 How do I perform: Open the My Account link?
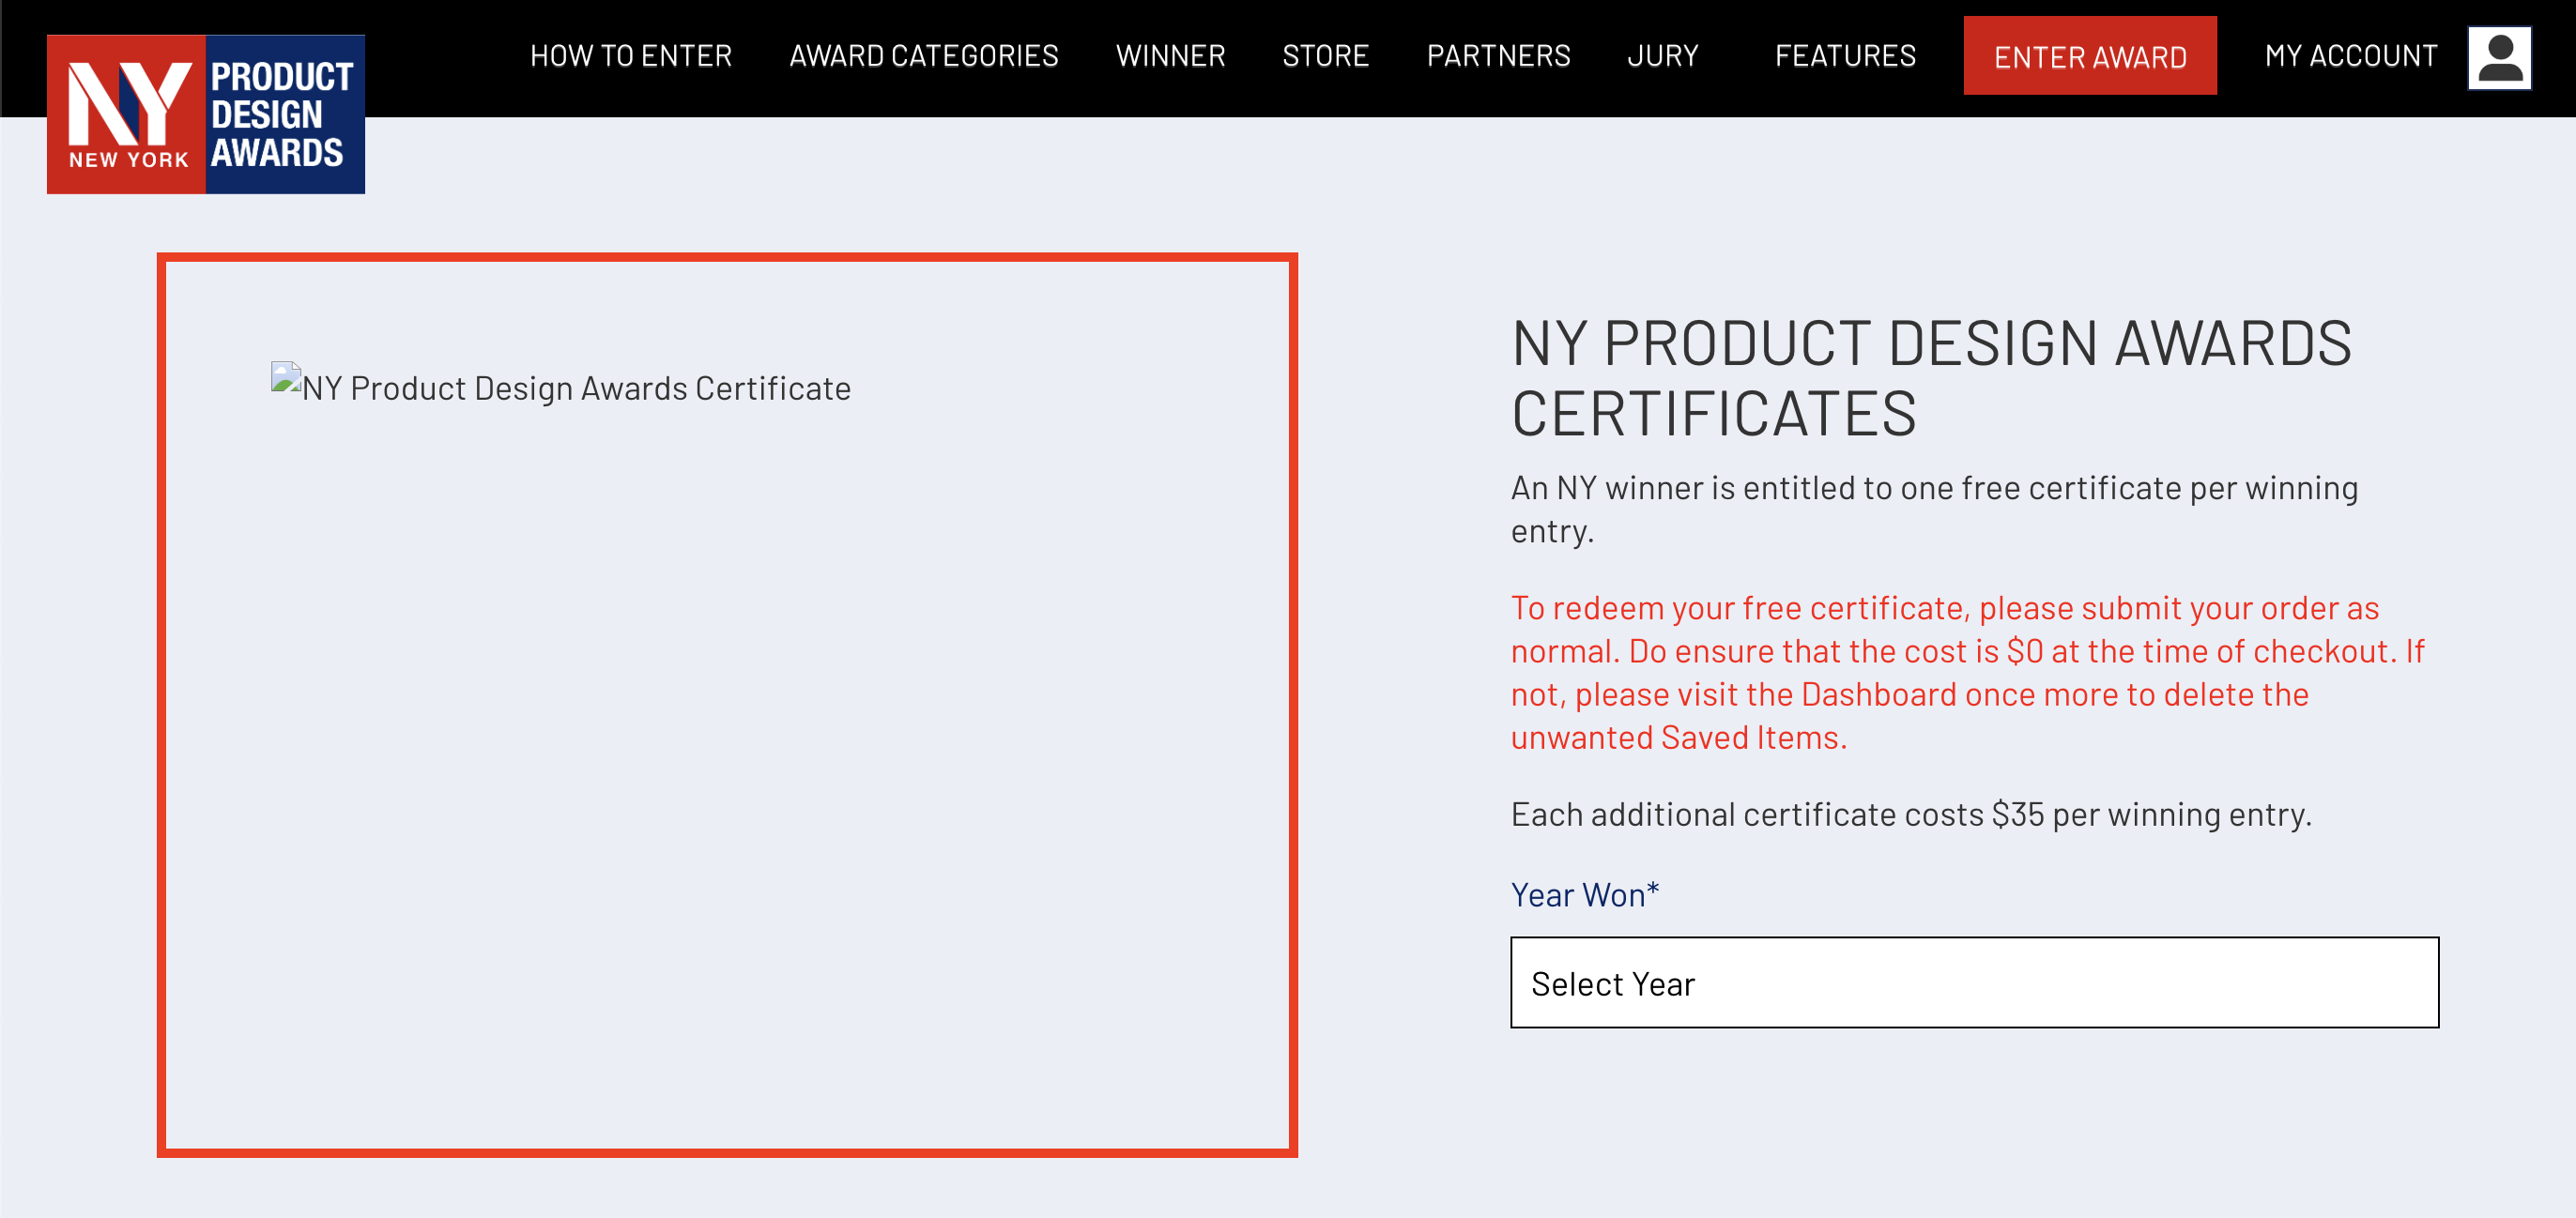tap(2351, 56)
